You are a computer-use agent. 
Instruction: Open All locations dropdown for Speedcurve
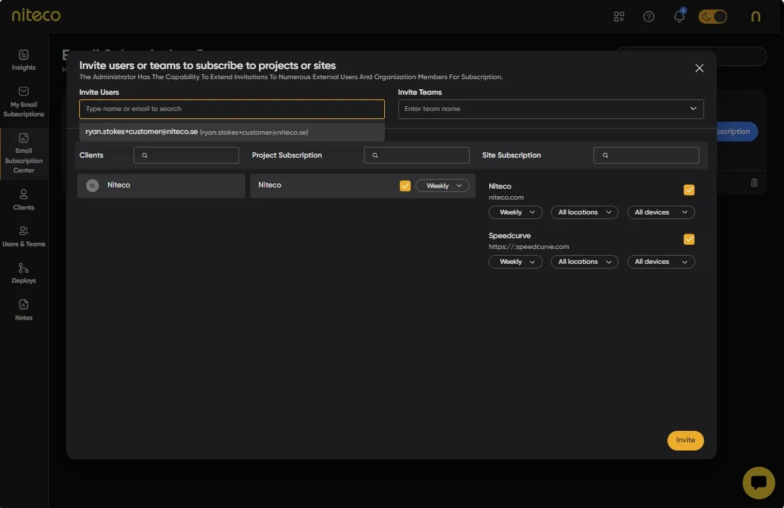click(585, 262)
